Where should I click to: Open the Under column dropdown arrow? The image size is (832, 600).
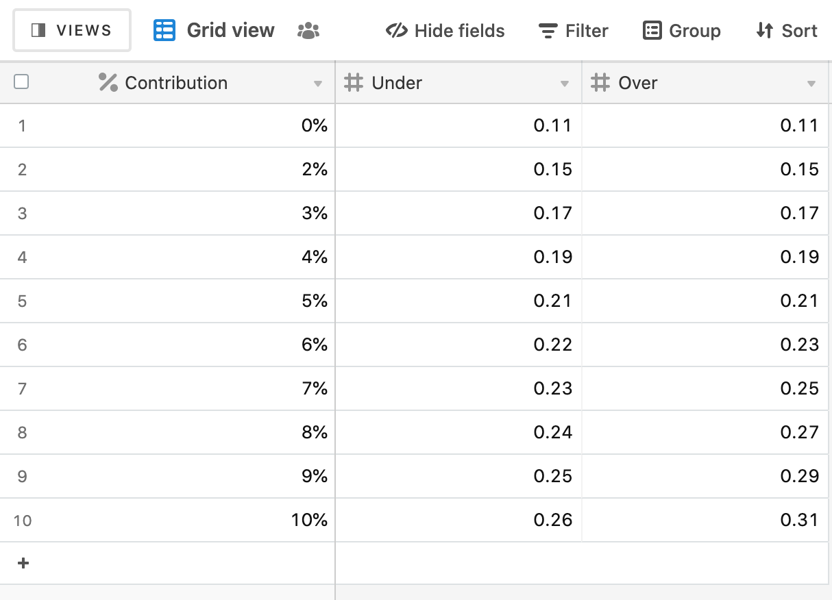point(565,84)
